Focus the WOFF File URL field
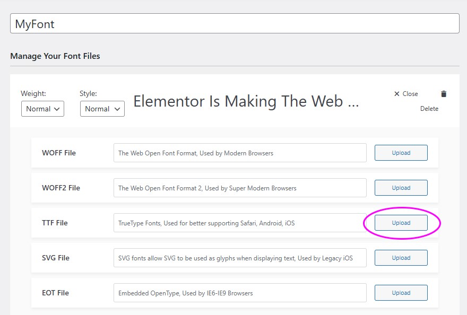The height and width of the screenshot is (315, 467). coord(240,153)
